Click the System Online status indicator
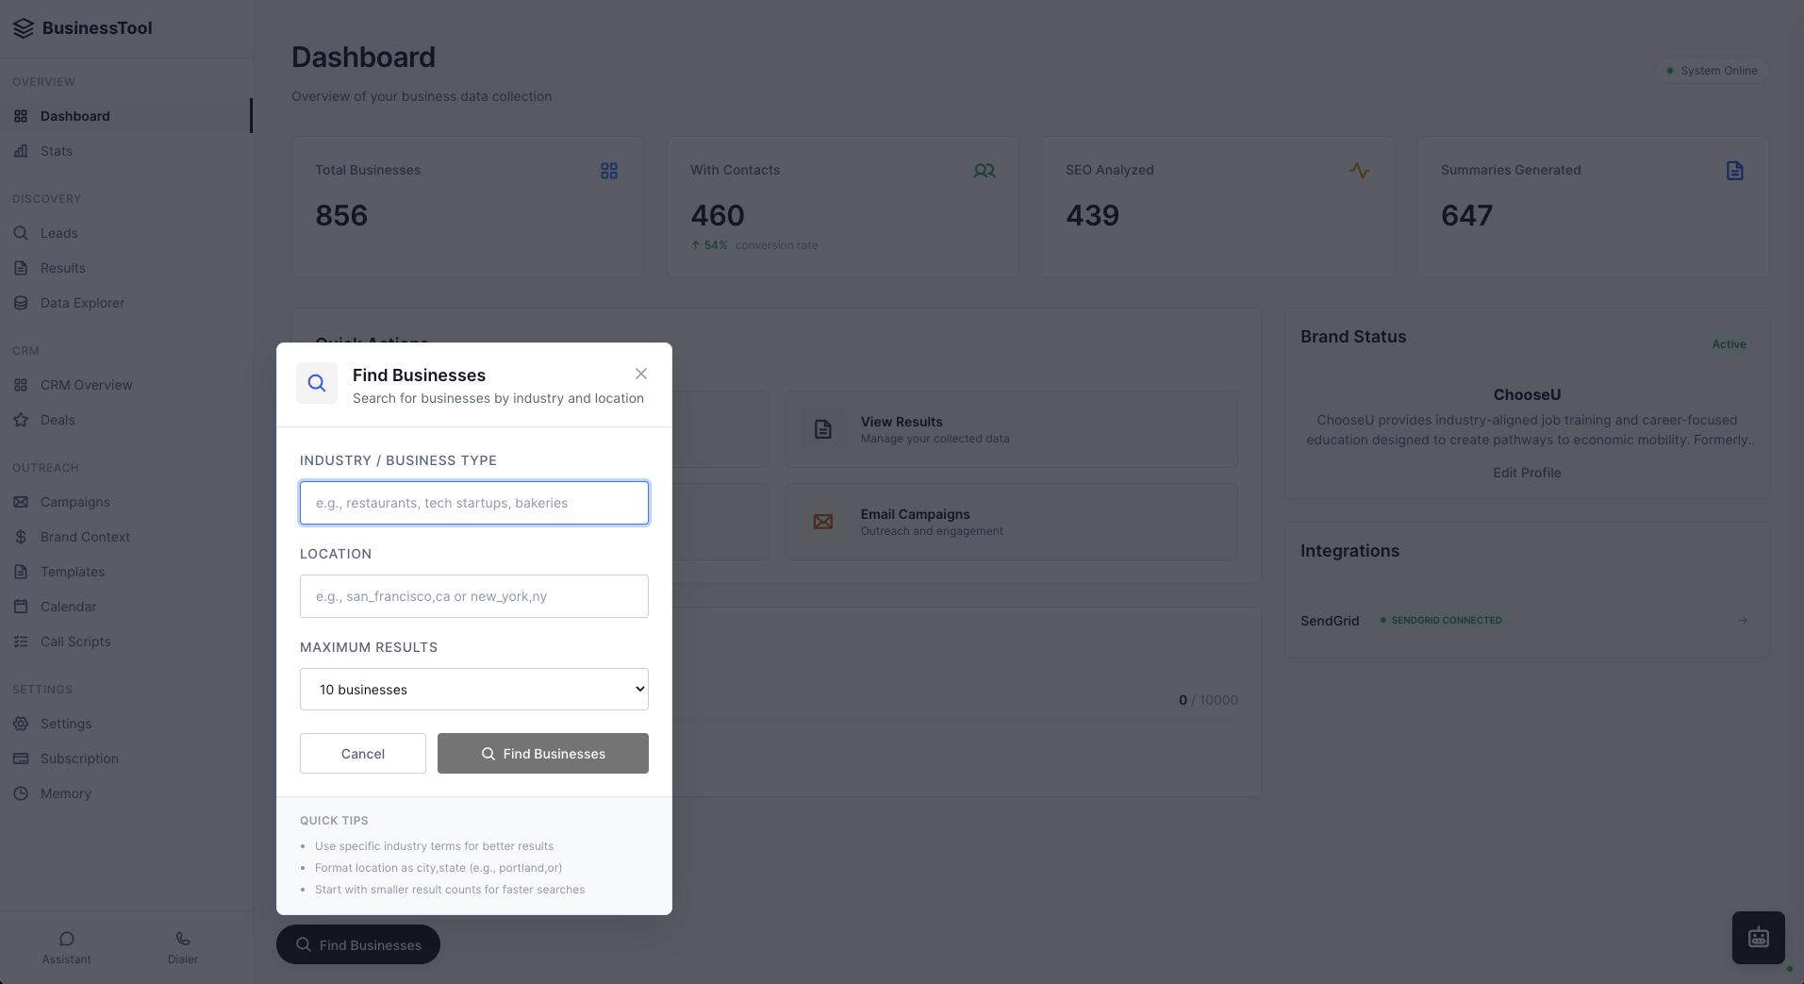The image size is (1804, 984). point(1713,70)
